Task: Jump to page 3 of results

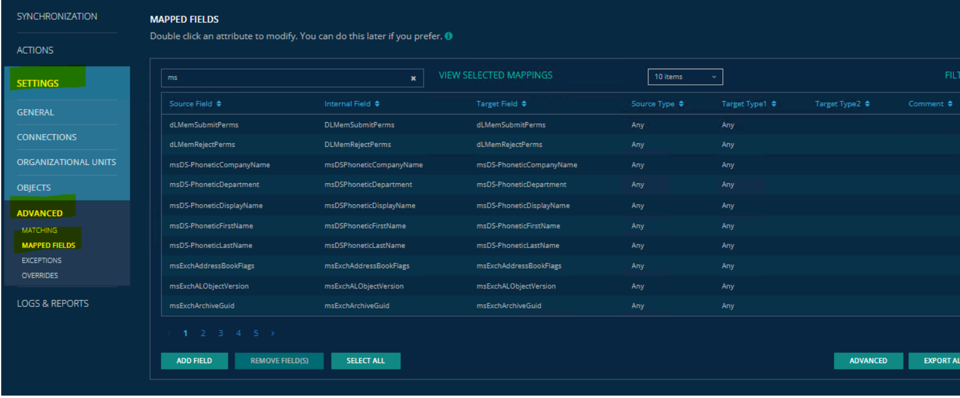Action: pyautogui.click(x=221, y=334)
